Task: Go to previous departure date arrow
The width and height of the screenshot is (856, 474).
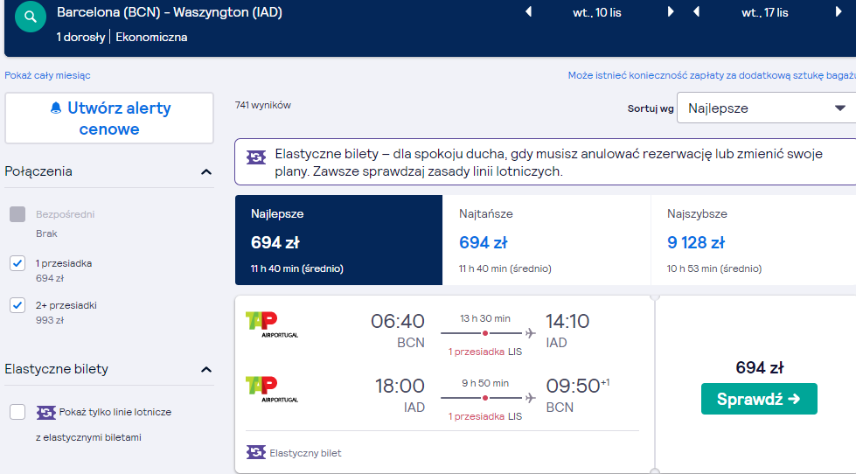Action: point(528,11)
